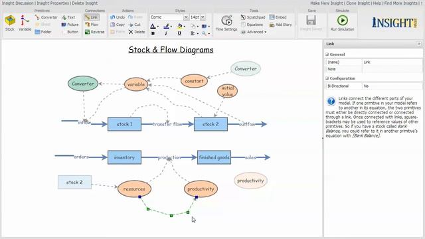Undo the last action
This screenshot has width=425, height=239.
[118, 17]
